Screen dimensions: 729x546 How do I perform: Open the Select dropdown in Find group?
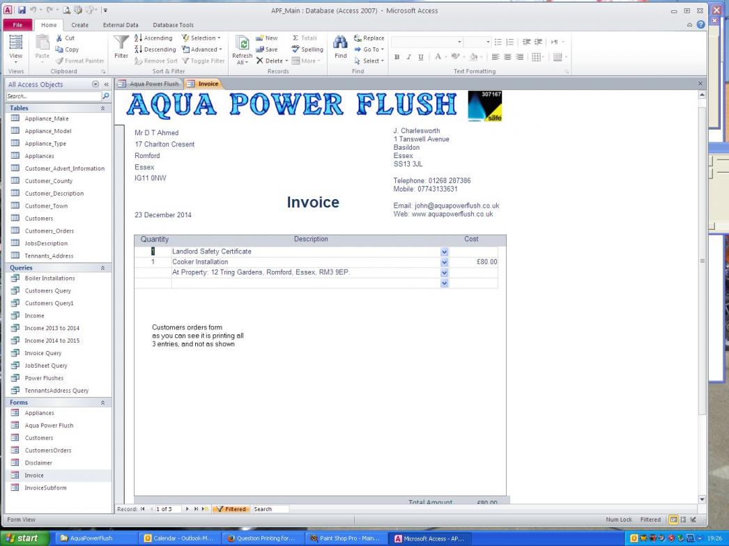(x=369, y=61)
